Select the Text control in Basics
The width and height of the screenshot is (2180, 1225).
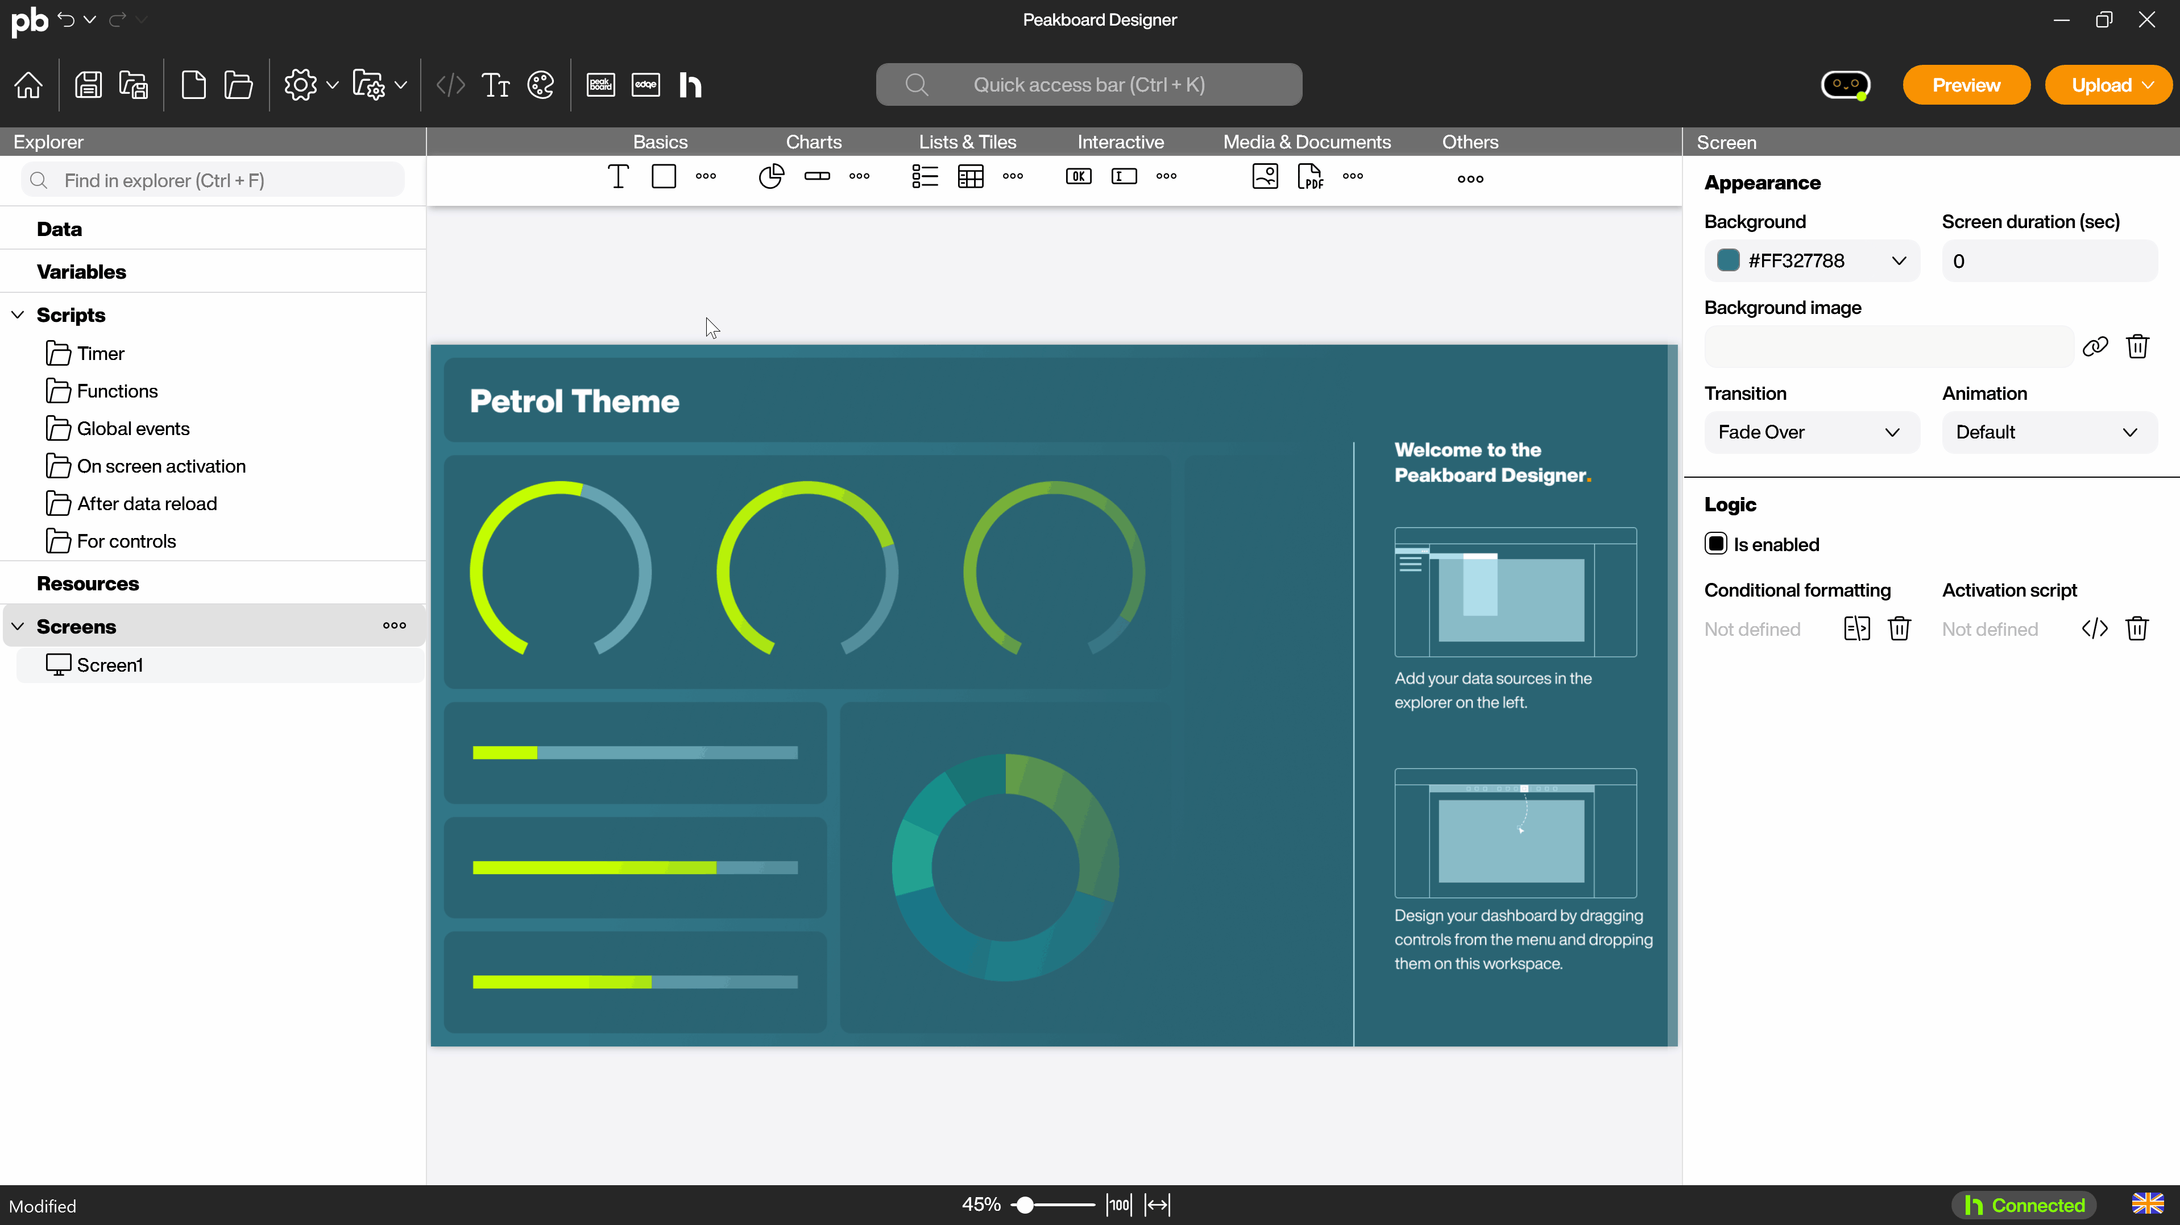(619, 176)
